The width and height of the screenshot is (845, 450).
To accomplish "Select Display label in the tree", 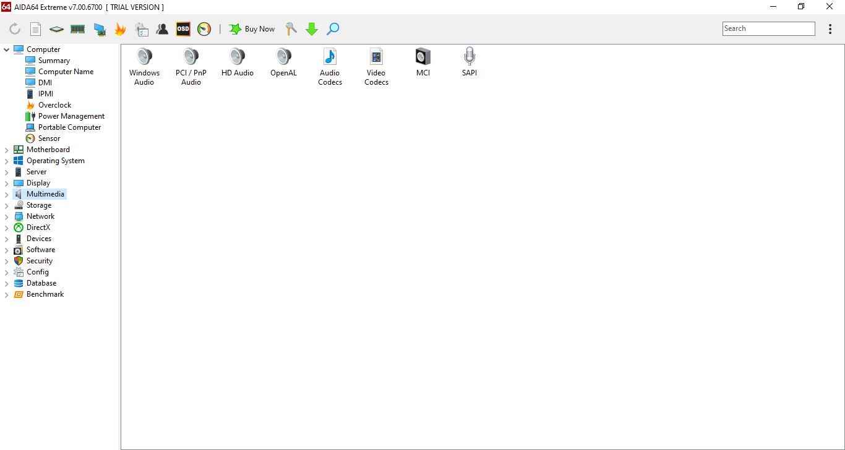I will (x=38, y=183).
